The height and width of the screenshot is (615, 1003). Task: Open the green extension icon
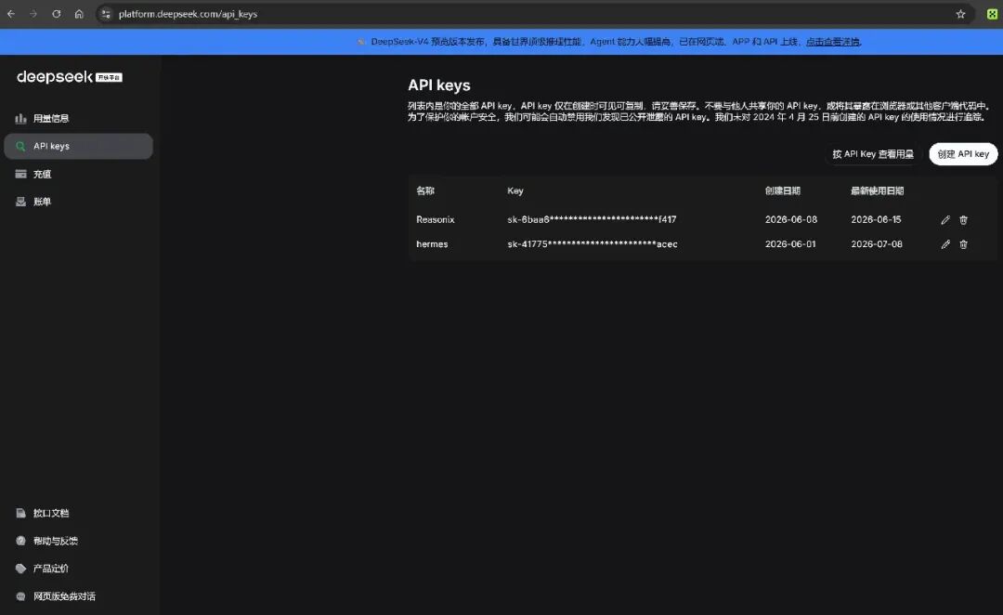(992, 14)
